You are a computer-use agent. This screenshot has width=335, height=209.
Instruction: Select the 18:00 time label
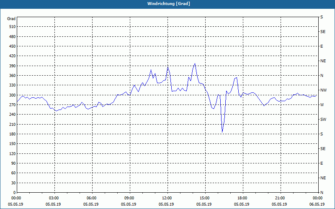[242, 198]
